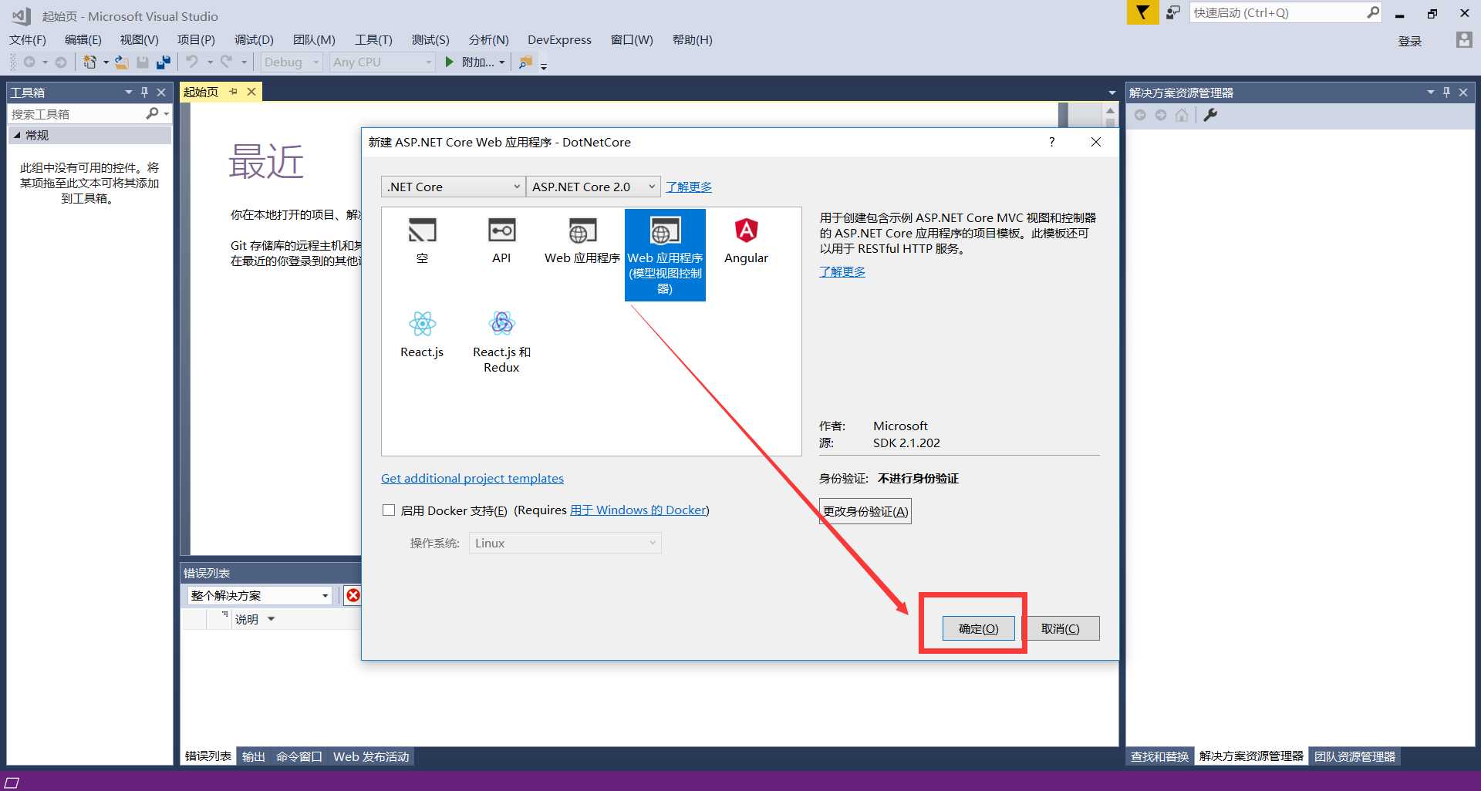Click the Open File toolbar icon
This screenshot has width=1481, height=791.
point(122,62)
